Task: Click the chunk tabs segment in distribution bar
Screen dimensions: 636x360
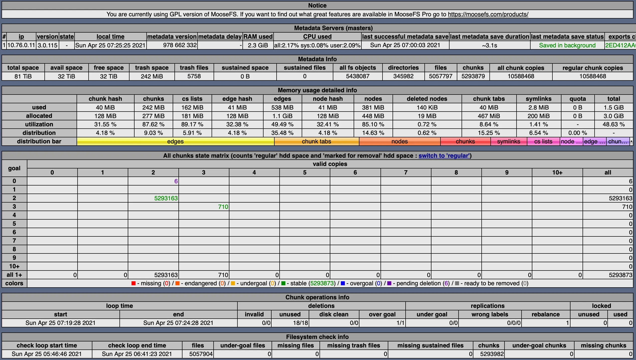Action: 317,141
